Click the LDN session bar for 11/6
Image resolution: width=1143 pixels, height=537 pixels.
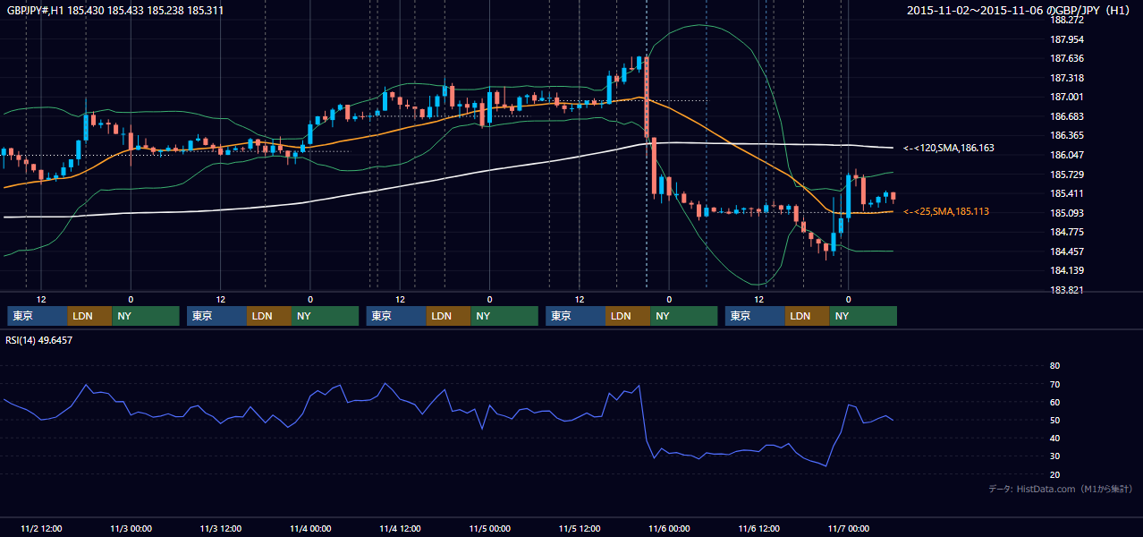tap(808, 316)
